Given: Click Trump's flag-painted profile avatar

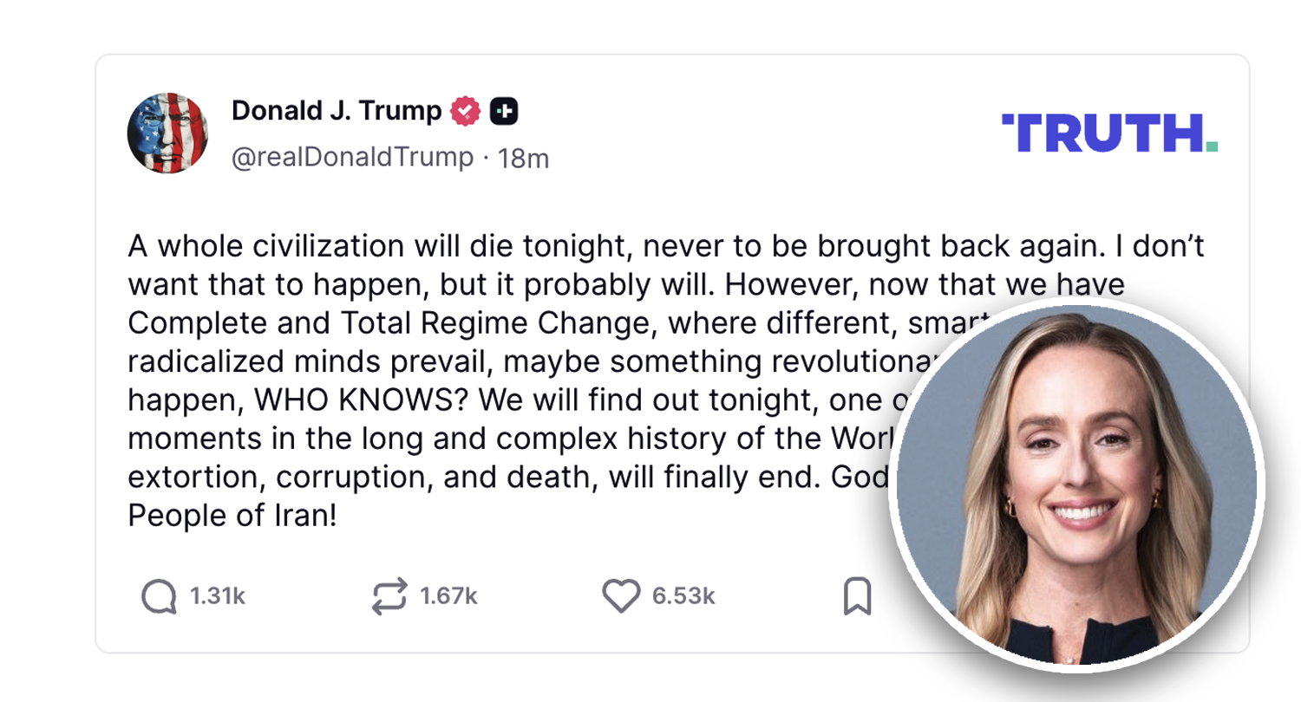Looking at the screenshot, I should 168,130.
